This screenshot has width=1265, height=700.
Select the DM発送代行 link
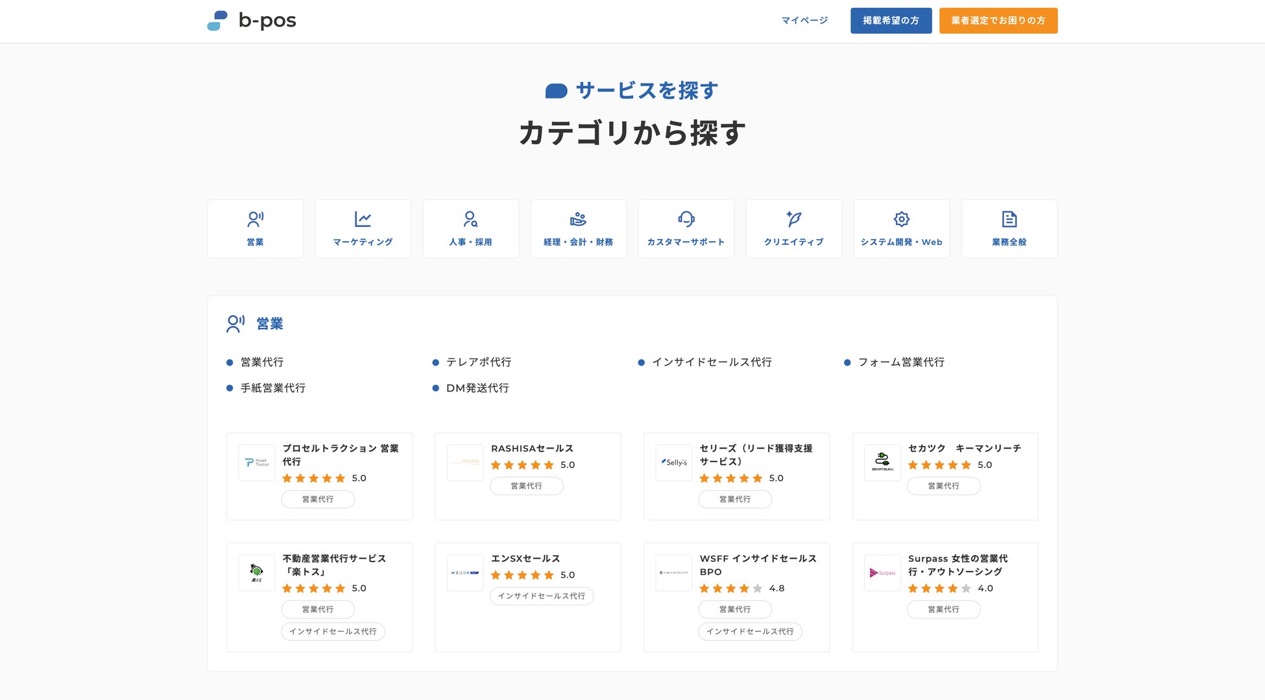point(477,388)
